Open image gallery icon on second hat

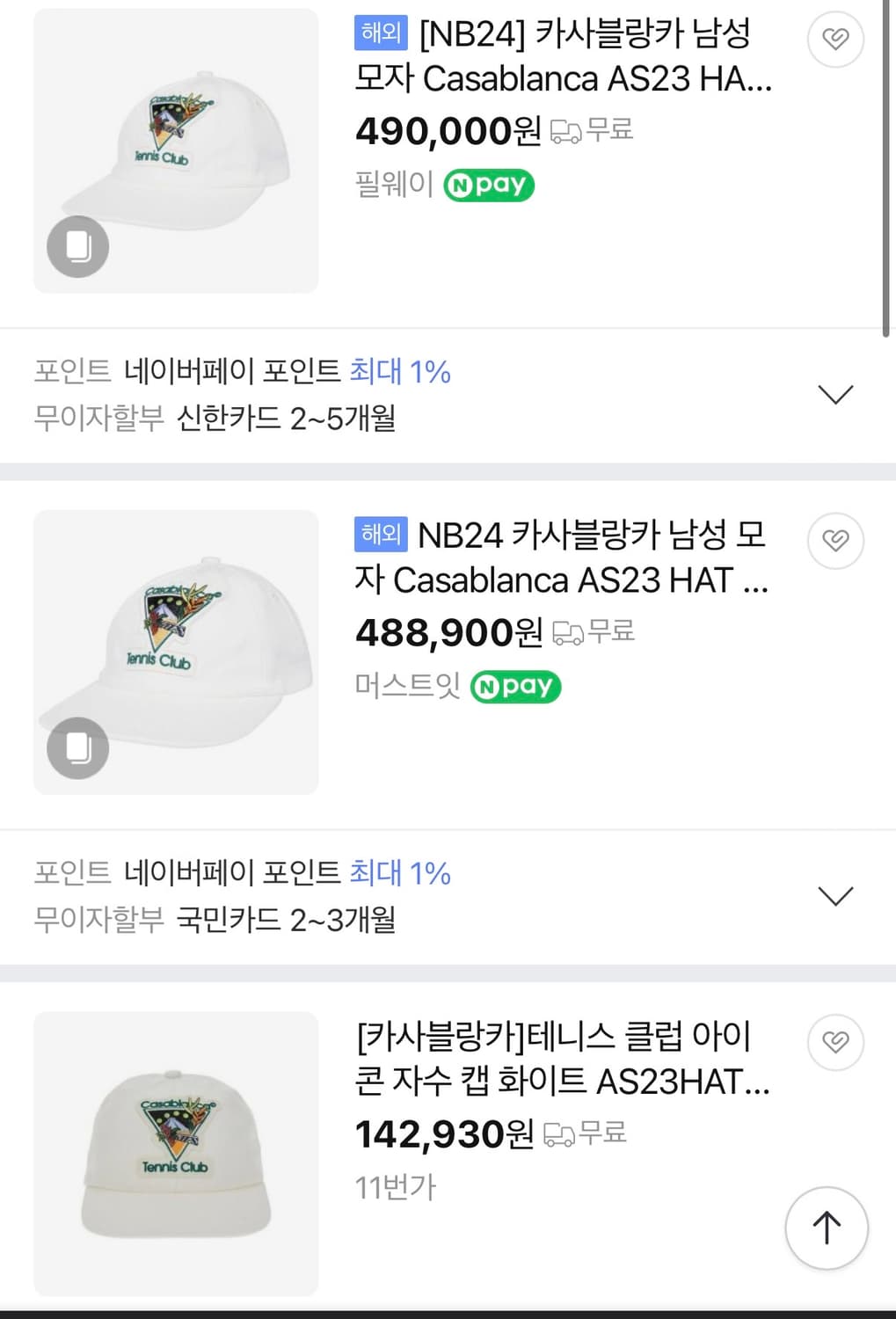click(78, 747)
